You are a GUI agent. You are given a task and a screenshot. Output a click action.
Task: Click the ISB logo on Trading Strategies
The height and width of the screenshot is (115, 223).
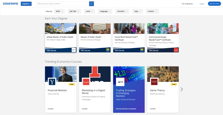point(120,82)
